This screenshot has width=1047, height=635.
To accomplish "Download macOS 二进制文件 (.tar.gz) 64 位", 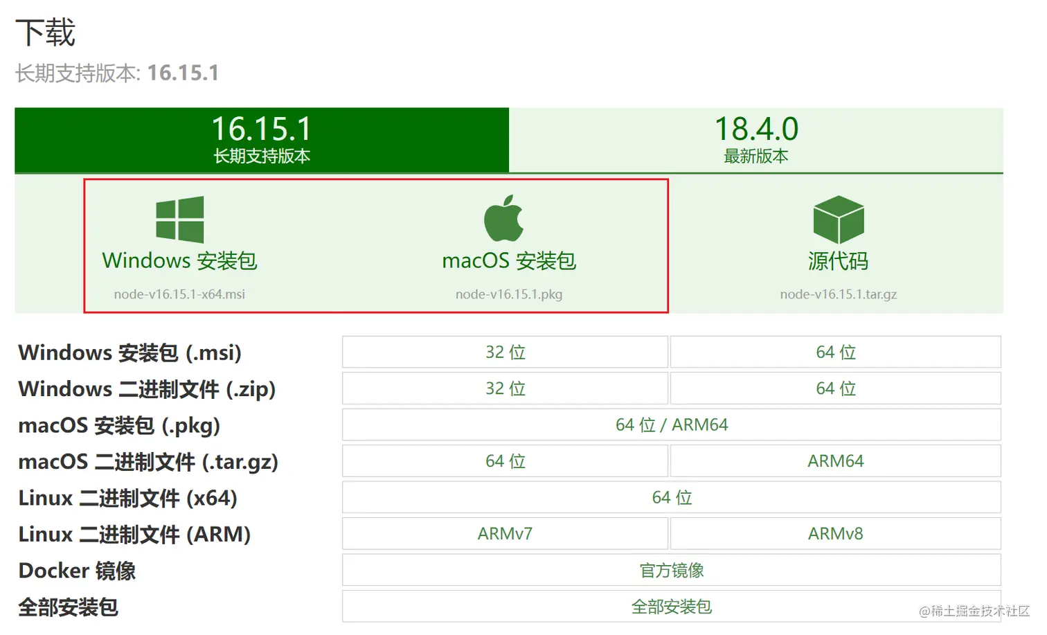I will pyautogui.click(x=505, y=461).
